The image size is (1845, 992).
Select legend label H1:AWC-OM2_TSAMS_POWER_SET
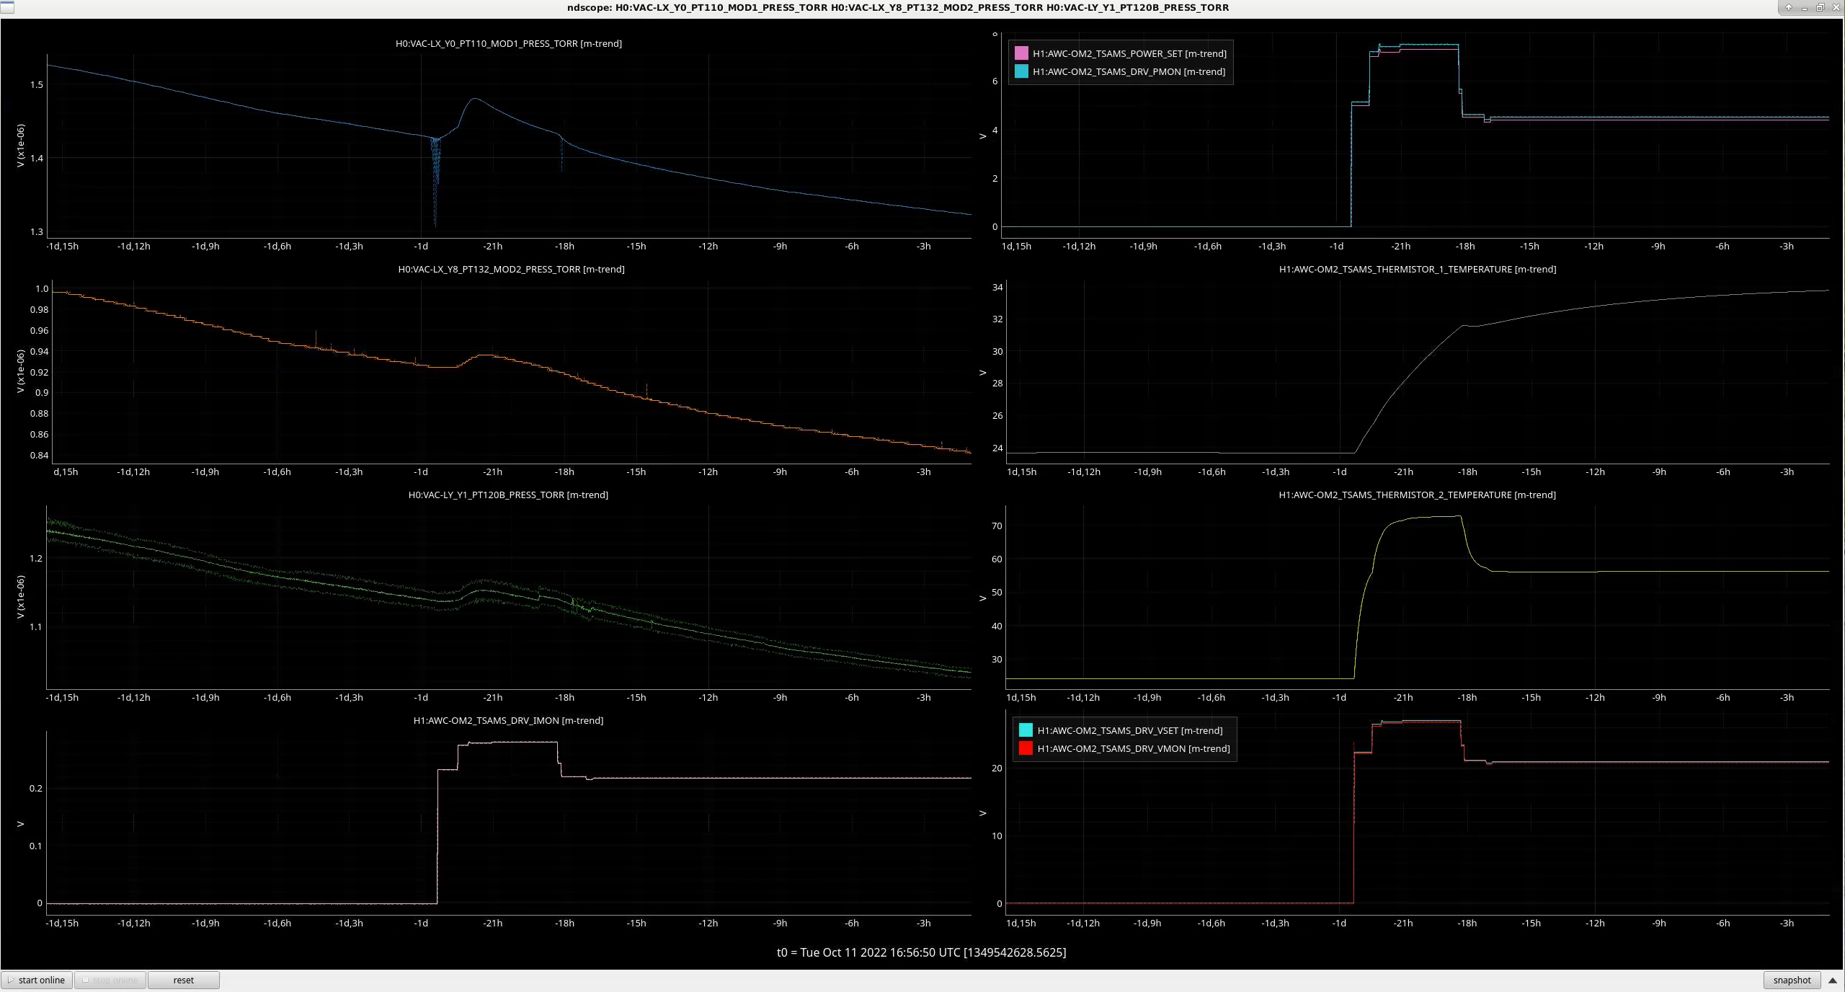coord(1129,53)
